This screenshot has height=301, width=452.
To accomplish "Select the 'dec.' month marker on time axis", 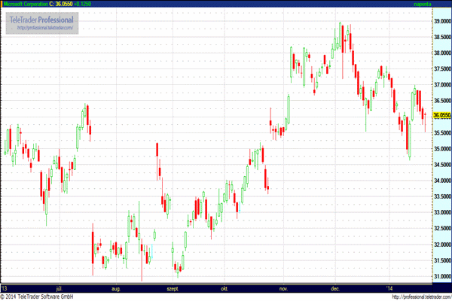I will pos(335,288).
